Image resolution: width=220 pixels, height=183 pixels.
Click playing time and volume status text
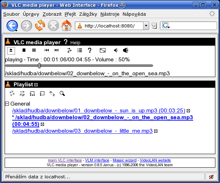pyautogui.click(x=67, y=60)
